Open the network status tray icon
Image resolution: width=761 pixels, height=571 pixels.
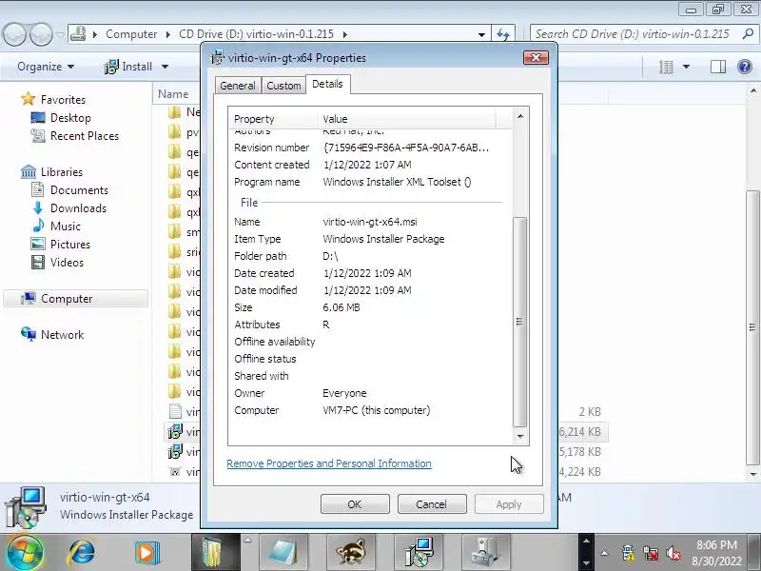(651, 553)
